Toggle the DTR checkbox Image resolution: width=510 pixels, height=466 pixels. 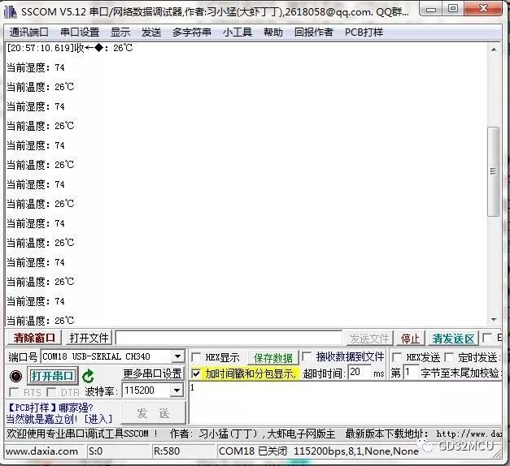(x=51, y=392)
